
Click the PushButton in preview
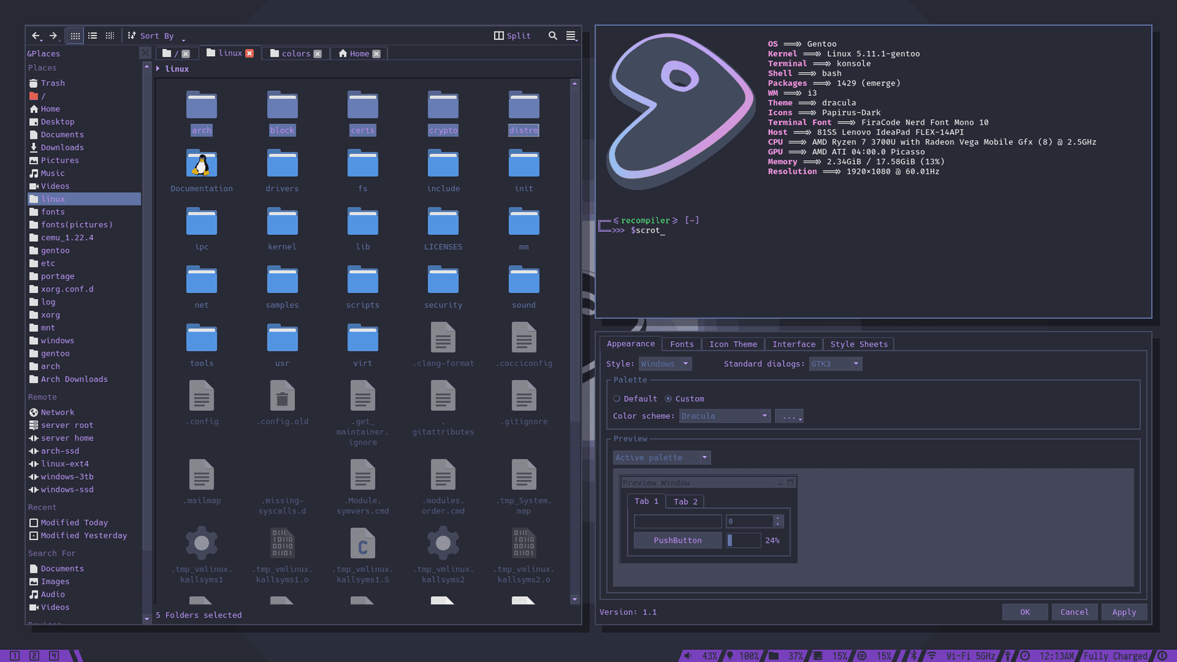(x=677, y=540)
